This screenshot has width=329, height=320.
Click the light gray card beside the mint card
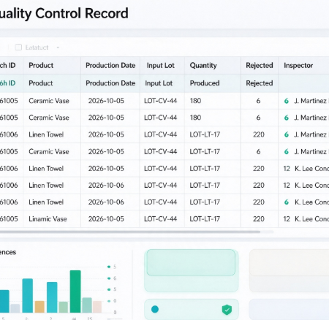pyautogui.click(x=289, y=270)
